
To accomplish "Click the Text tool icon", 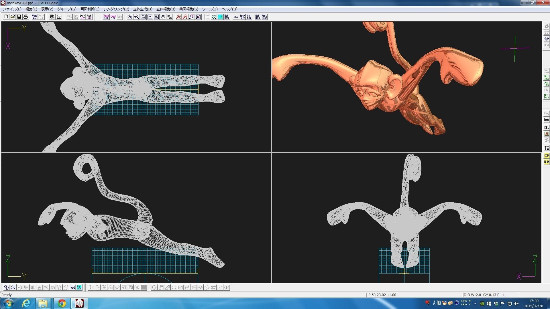I will tap(72, 288).
